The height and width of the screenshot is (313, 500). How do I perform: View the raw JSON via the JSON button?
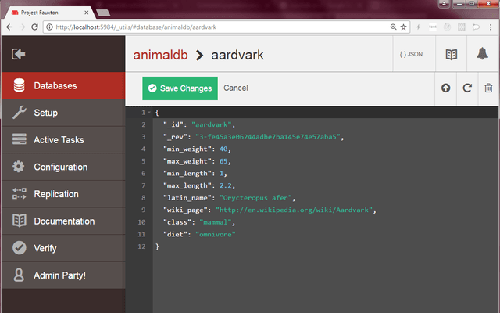(x=411, y=54)
